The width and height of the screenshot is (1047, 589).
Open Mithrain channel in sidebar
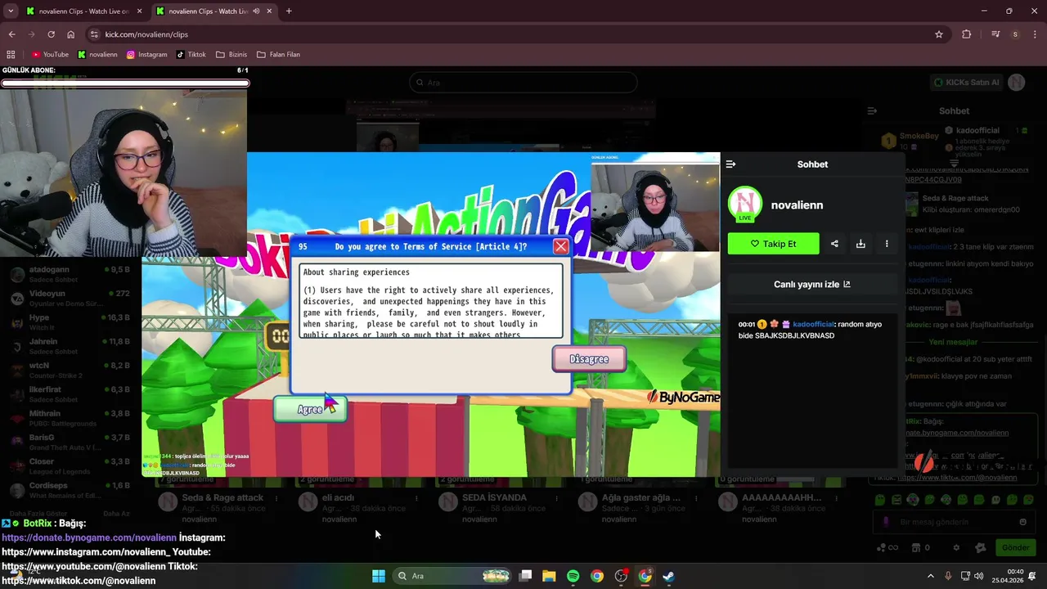[70, 419]
